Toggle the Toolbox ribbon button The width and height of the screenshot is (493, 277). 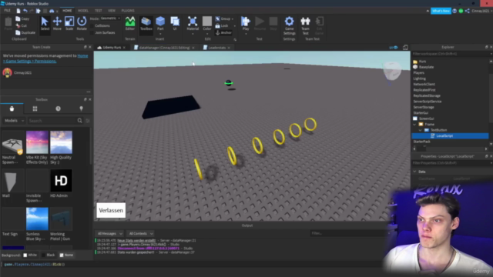point(146,23)
